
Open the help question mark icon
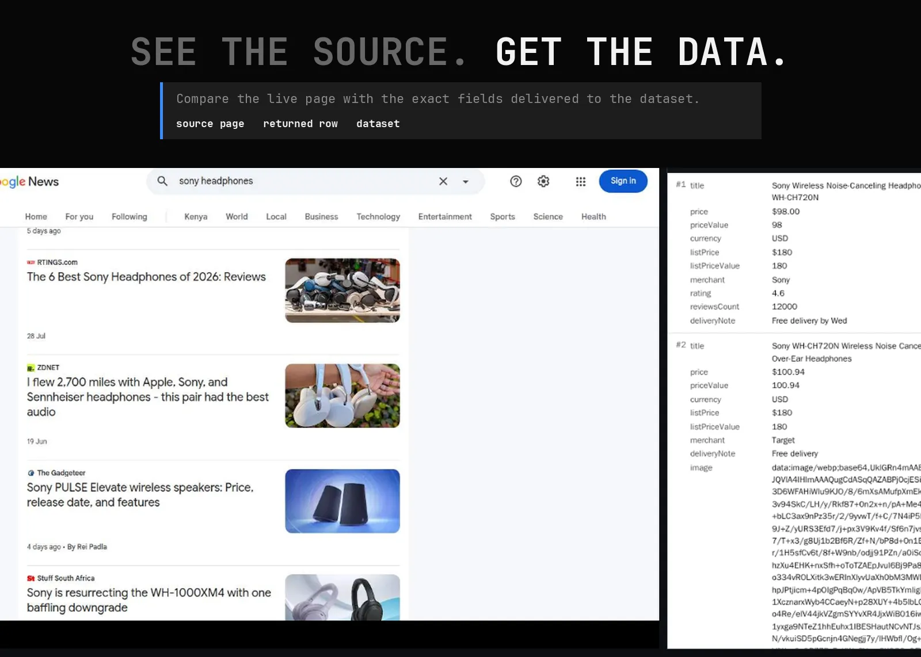[516, 181]
